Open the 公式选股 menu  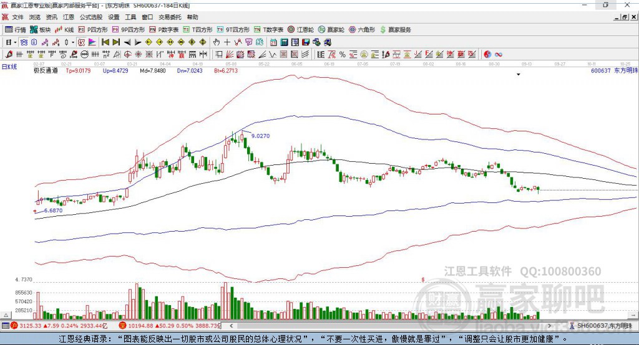pos(91,17)
